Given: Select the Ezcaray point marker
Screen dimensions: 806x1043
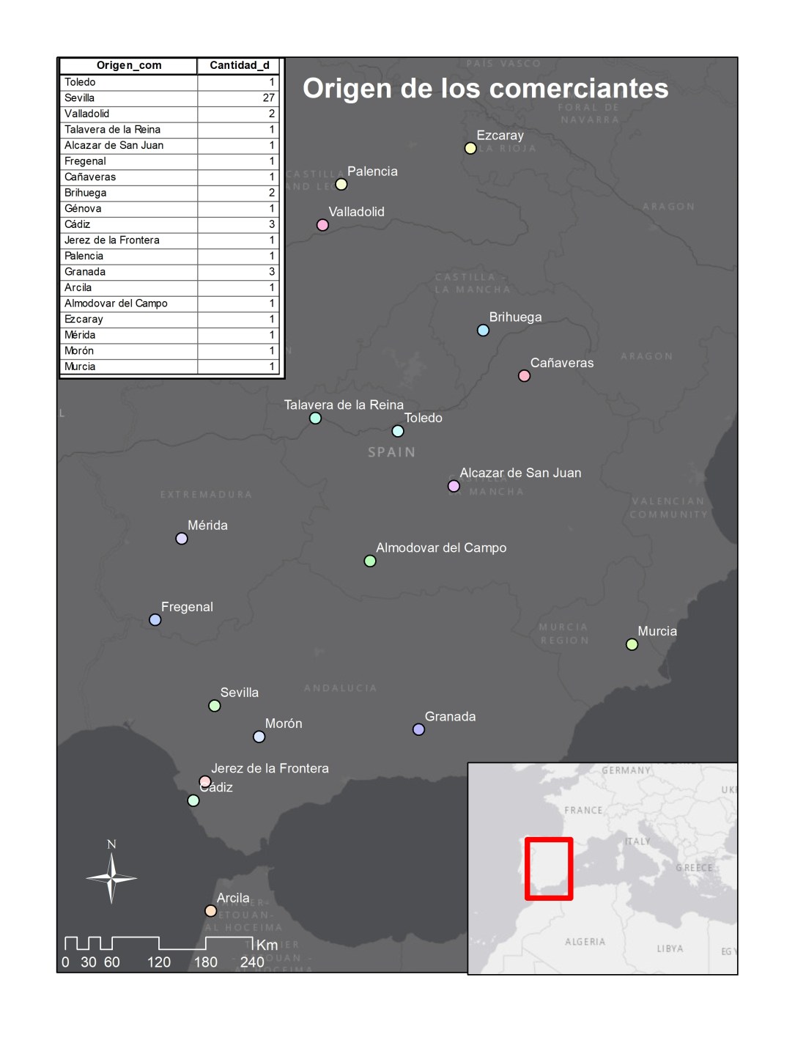Looking at the screenshot, I should tap(470, 148).
